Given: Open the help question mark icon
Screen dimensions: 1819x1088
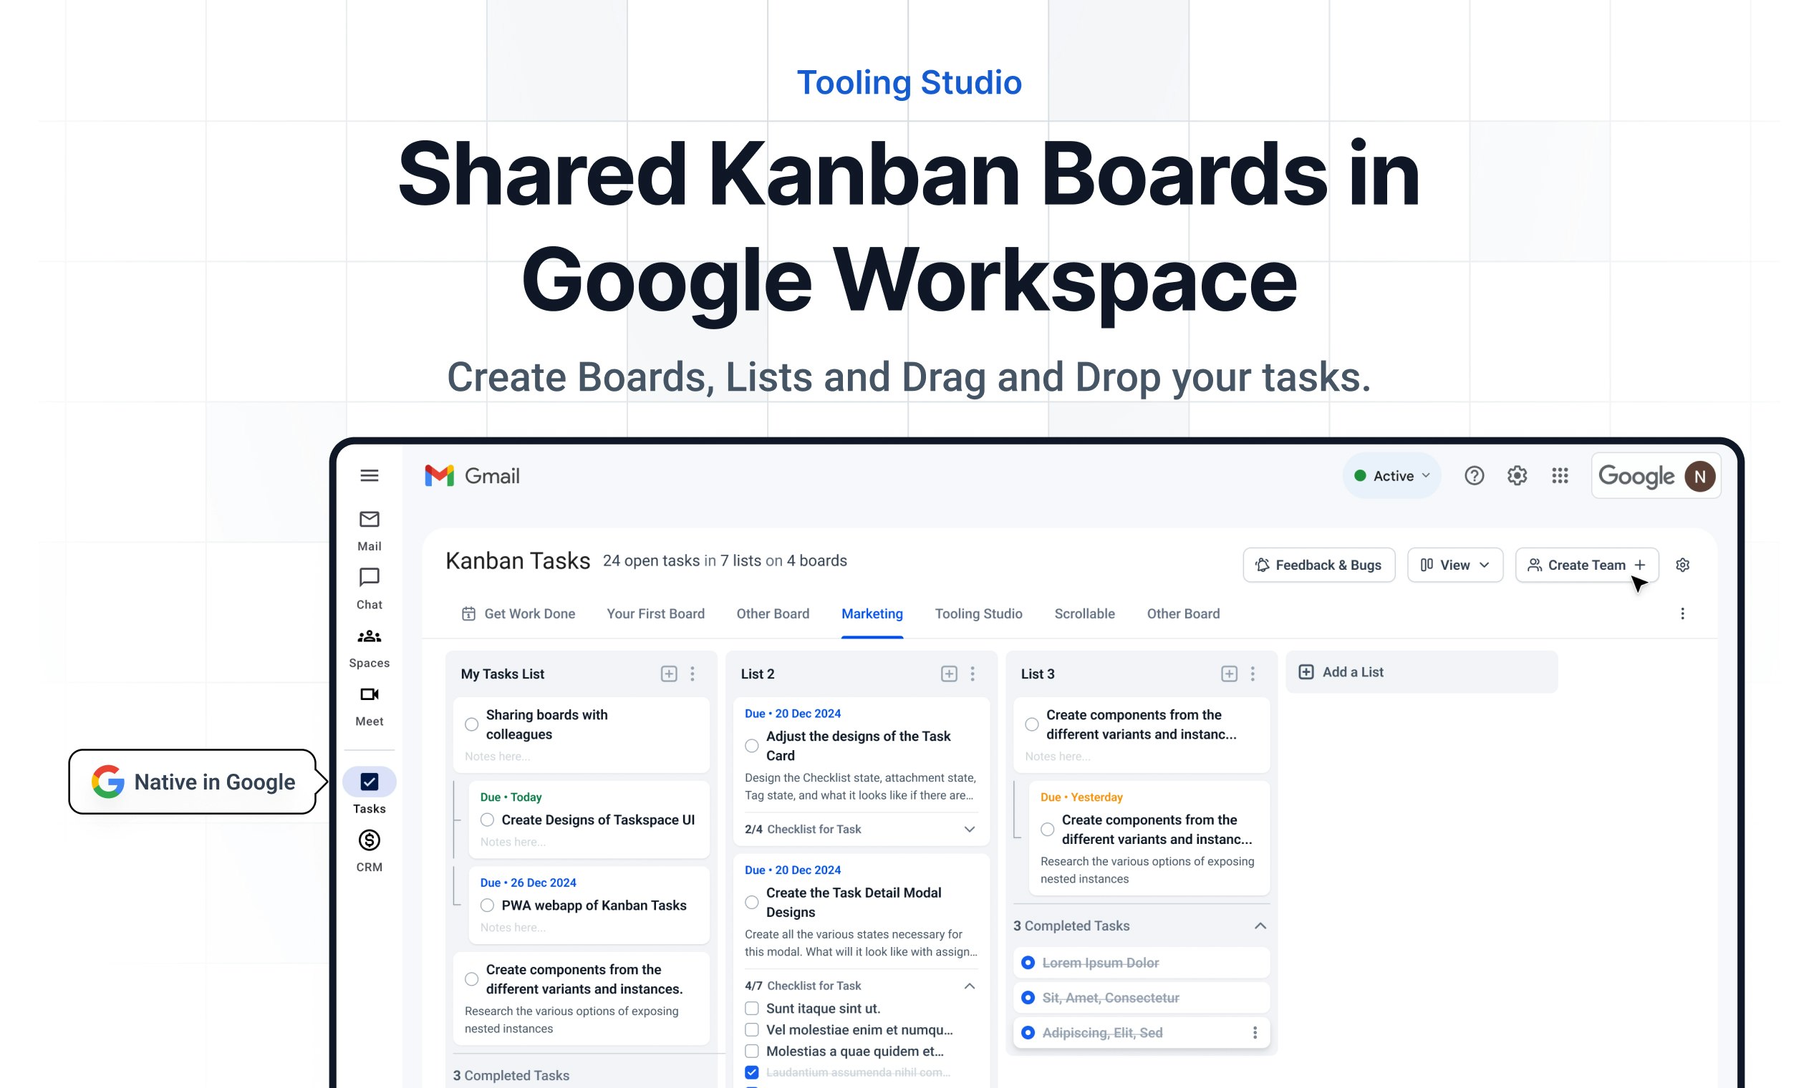Looking at the screenshot, I should pyautogui.click(x=1474, y=476).
